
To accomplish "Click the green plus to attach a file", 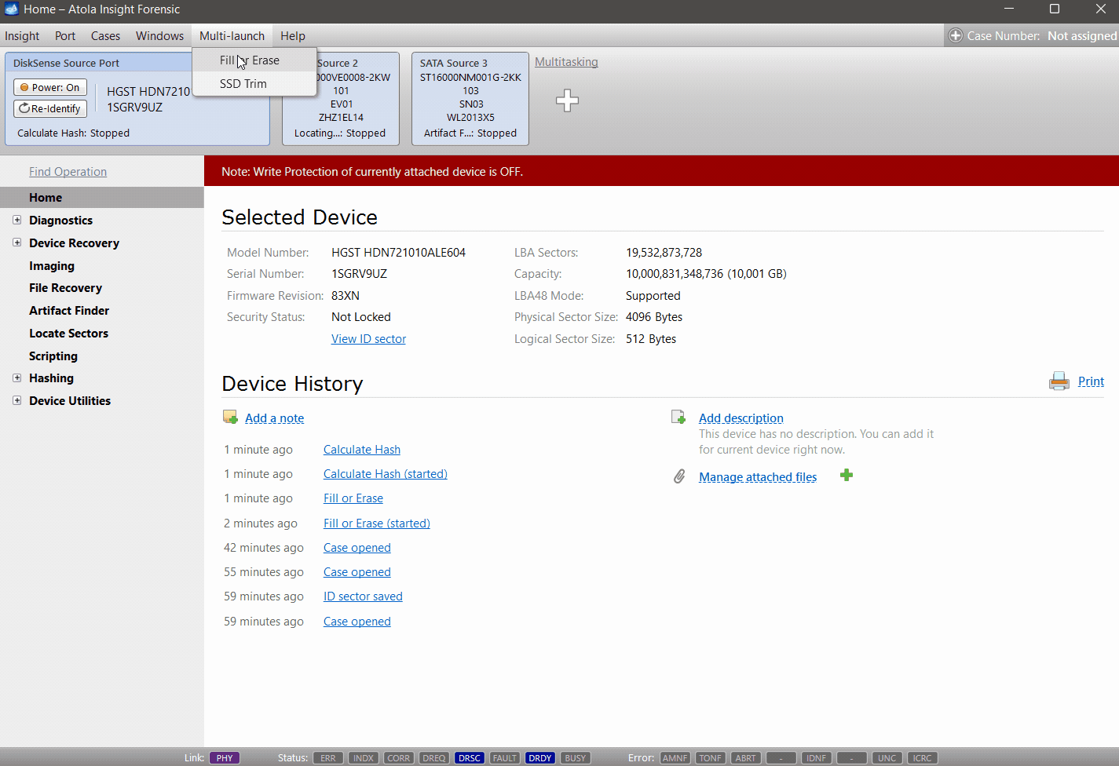I will click(847, 476).
